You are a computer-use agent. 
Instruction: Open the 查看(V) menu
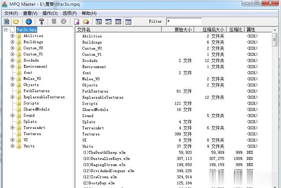tap(30, 13)
